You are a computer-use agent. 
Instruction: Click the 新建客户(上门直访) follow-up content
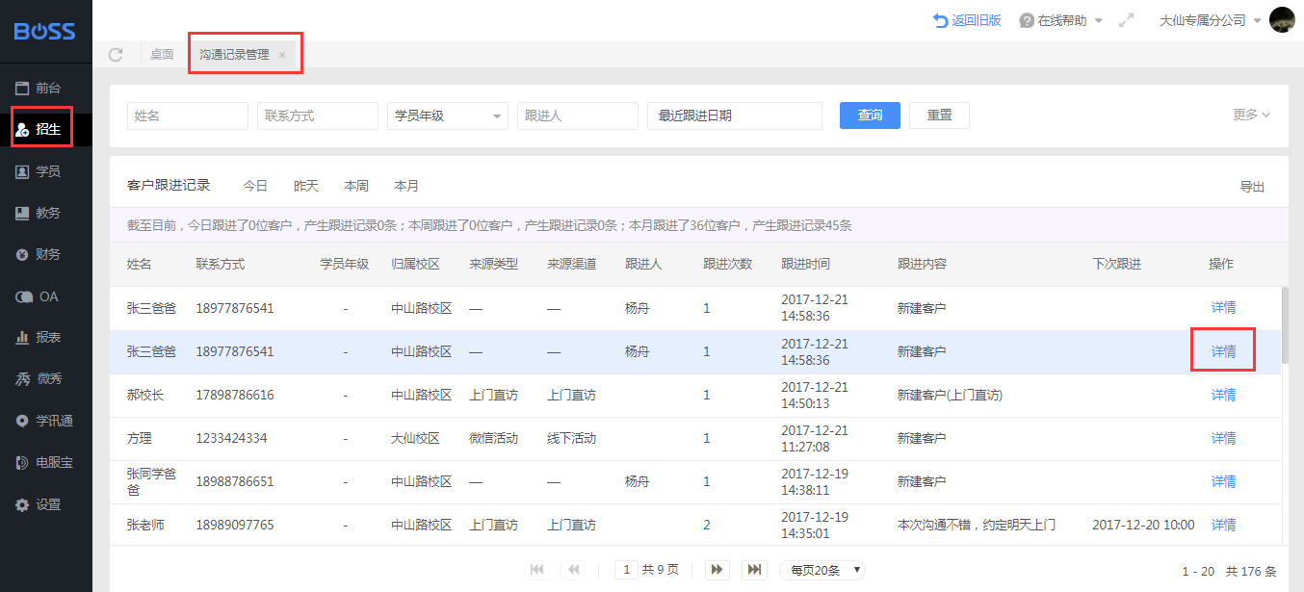[x=950, y=395]
